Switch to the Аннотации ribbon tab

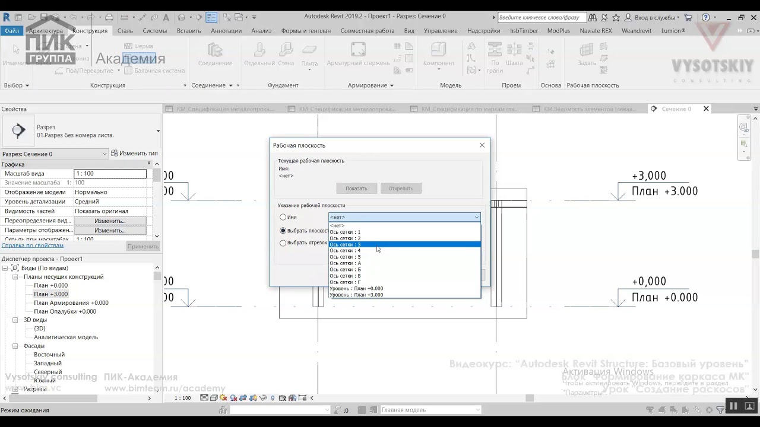(226, 31)
